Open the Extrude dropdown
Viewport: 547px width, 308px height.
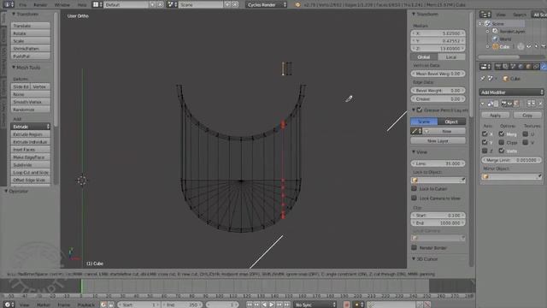tap(31, 127)
